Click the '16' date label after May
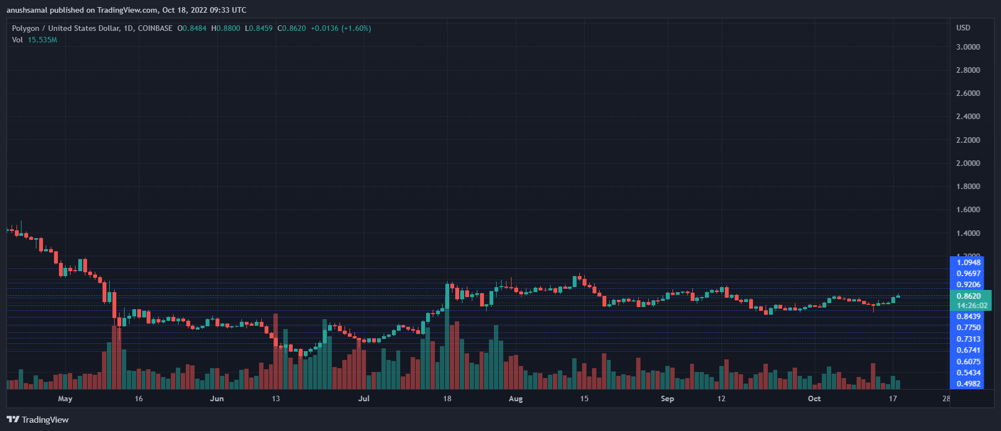 [138, 398]
